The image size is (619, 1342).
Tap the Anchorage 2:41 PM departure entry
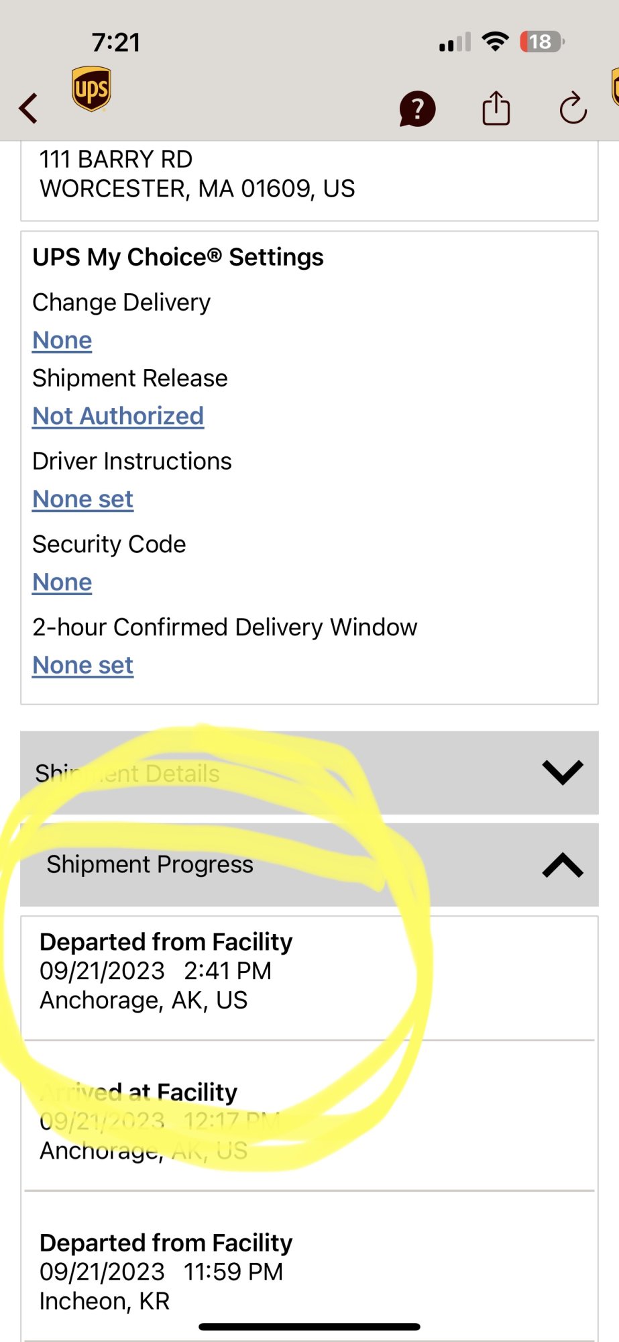click(166, 971)
